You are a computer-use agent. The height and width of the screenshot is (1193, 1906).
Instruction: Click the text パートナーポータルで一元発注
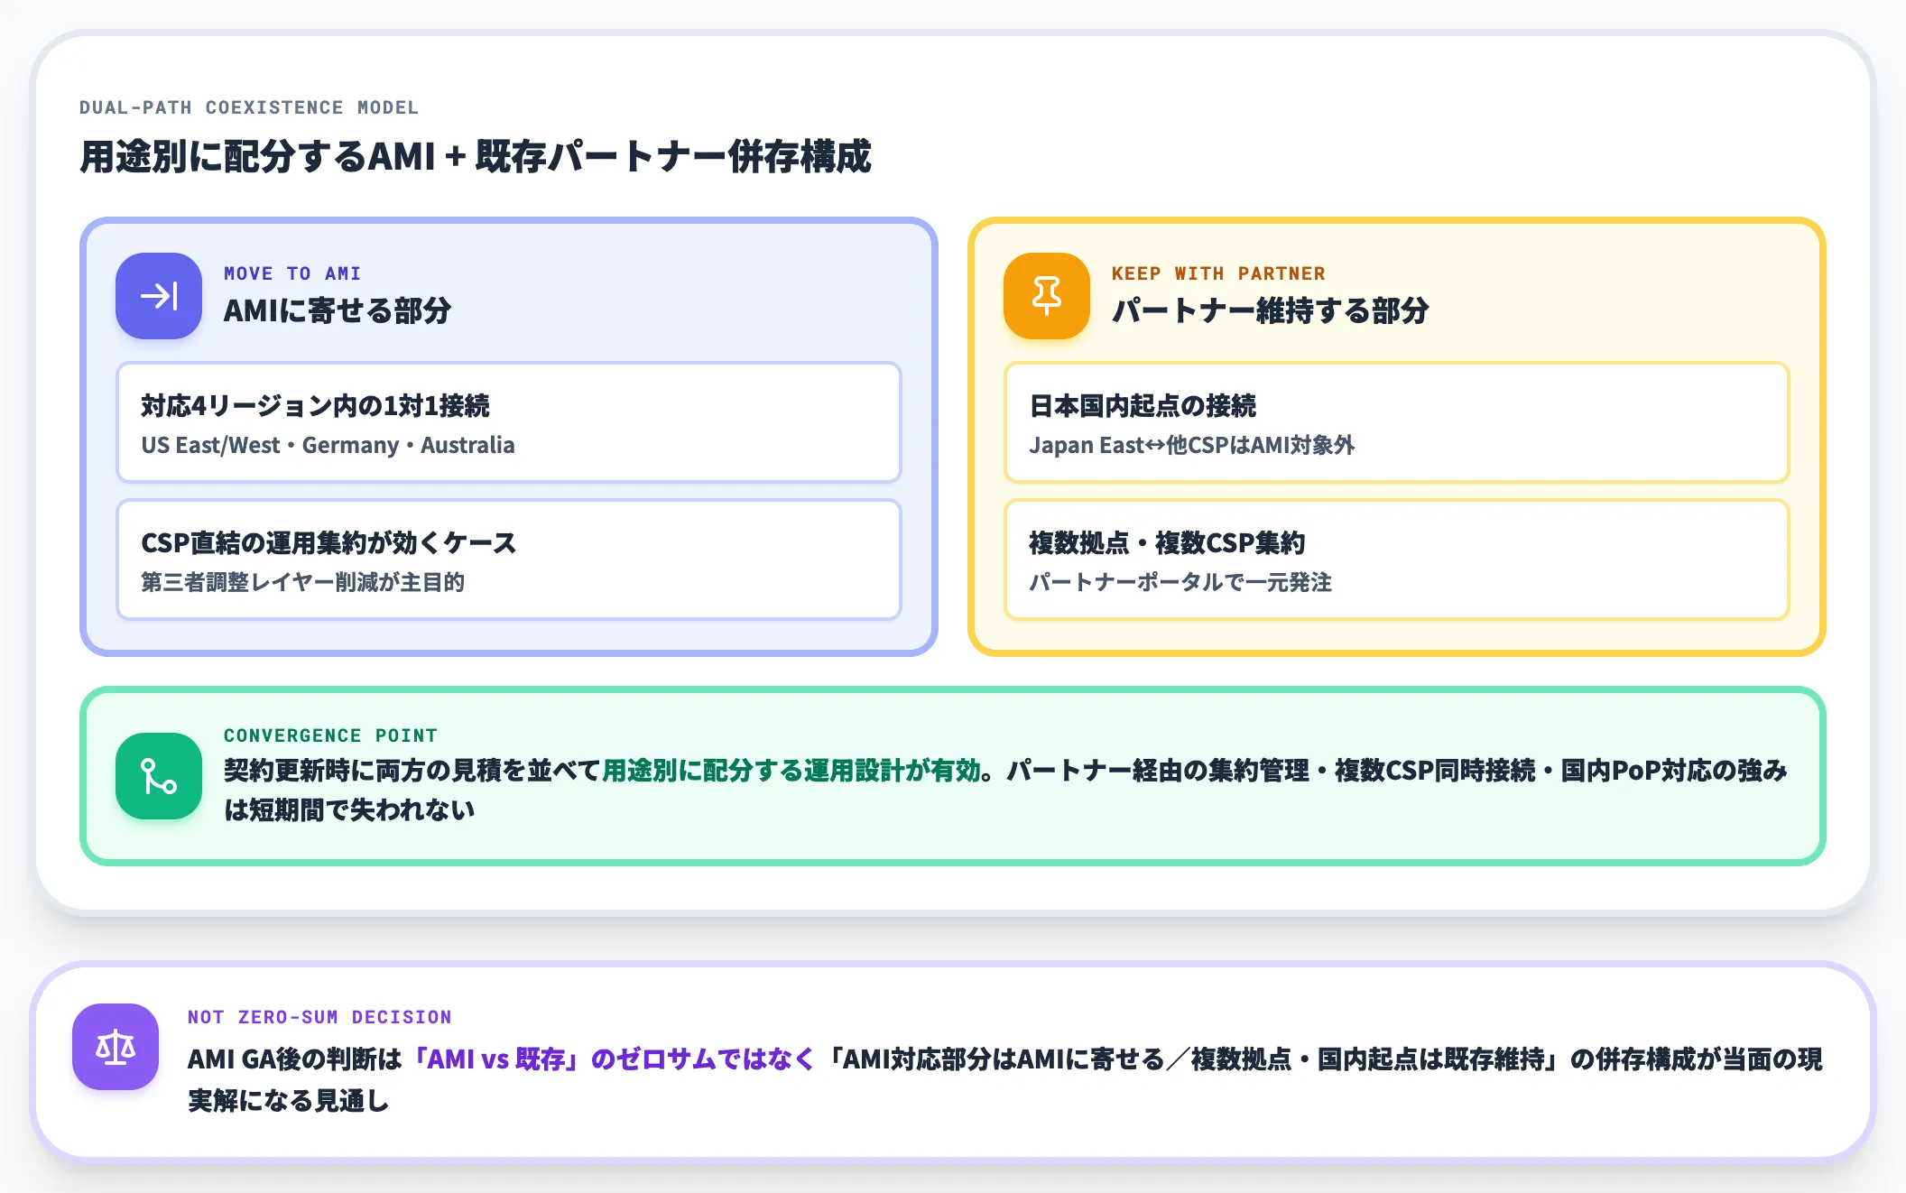[1180, 582]
